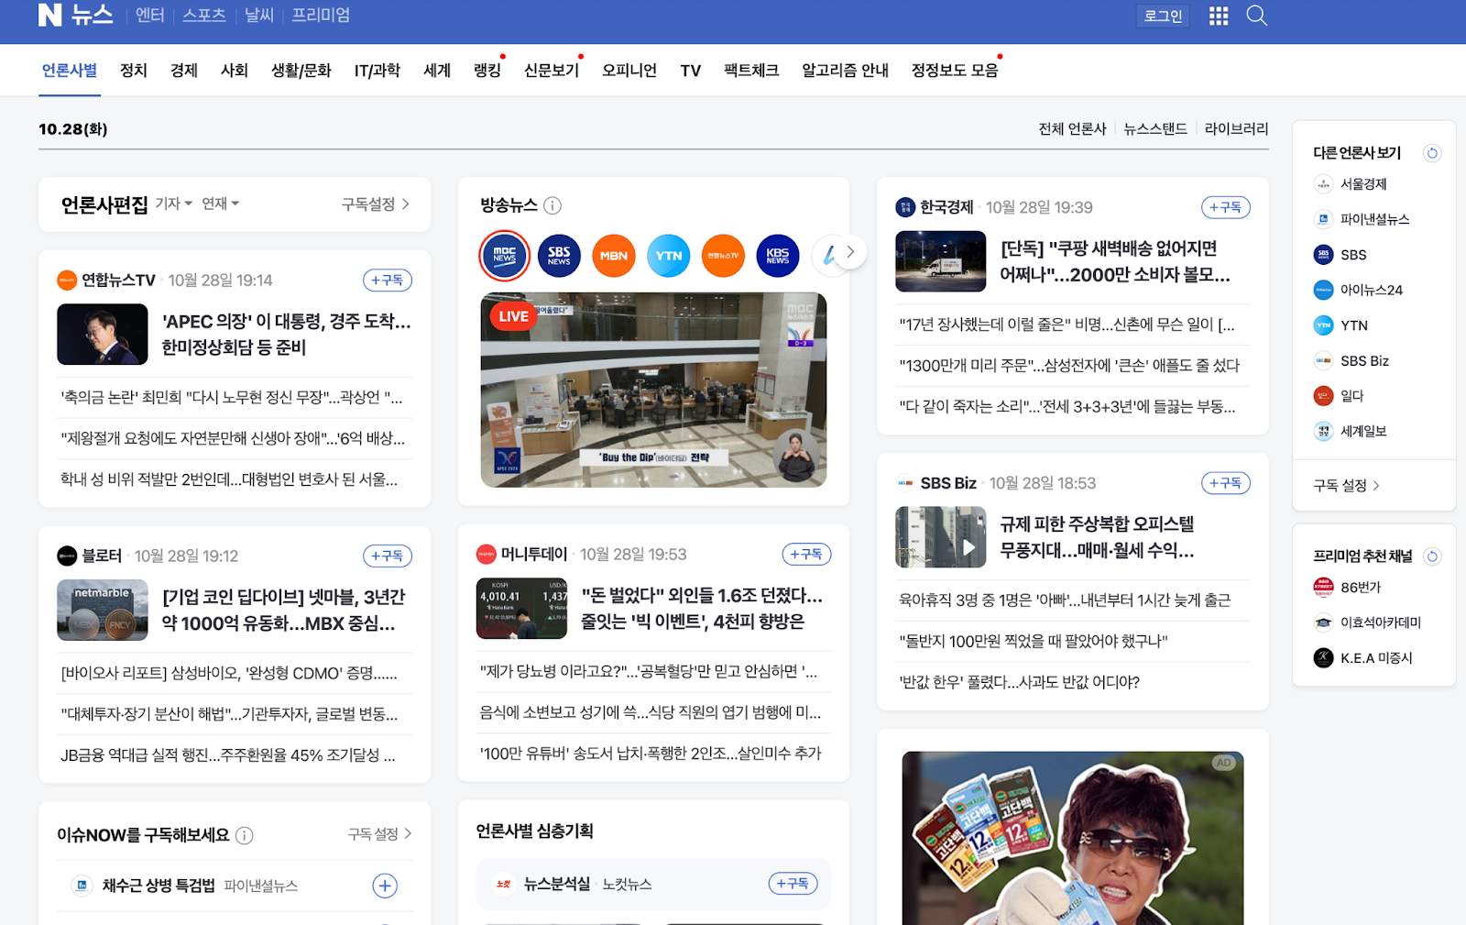The image size is (1466, 925).
Task: Open 알고리즘 안내 tab
Action: tap(845, 71)
